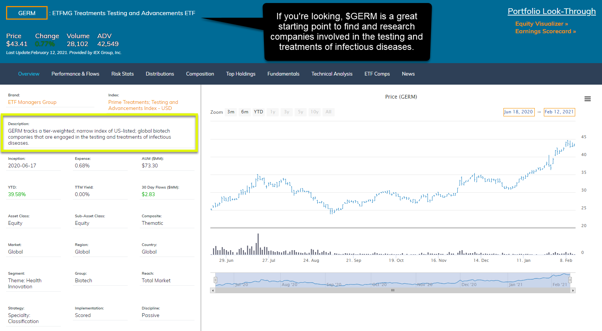
Task: Open the Portfolio Look-Through link
Action: (552, 11)
